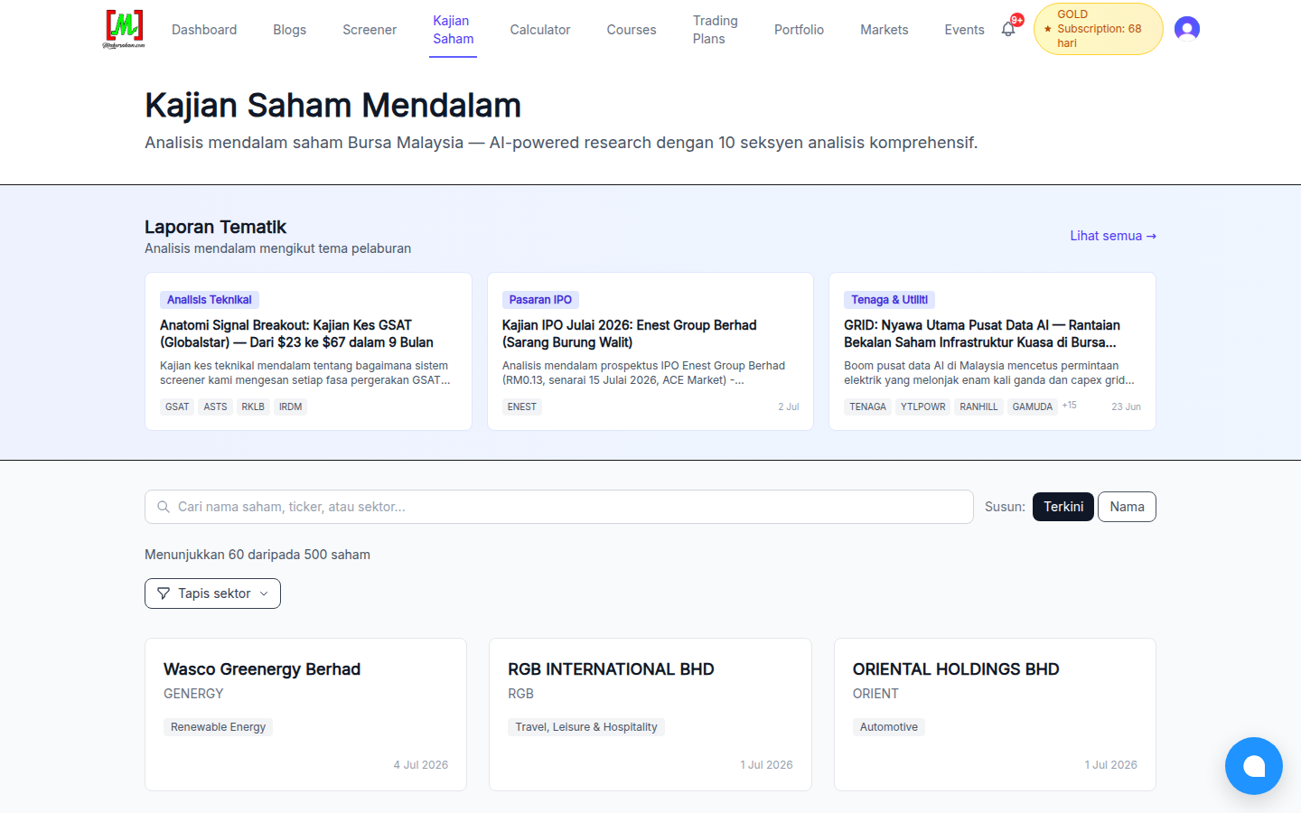Open the Markets nav item
Screen dimensions: 1301x813
click(884, 30)
